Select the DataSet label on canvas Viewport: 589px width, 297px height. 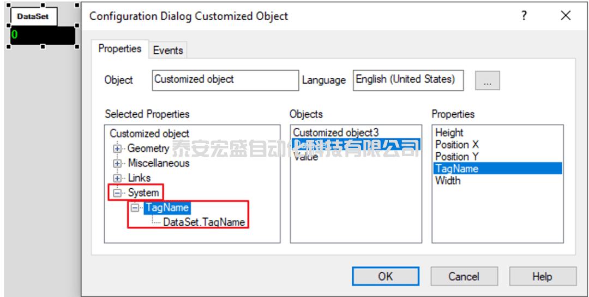pos(33,16)
